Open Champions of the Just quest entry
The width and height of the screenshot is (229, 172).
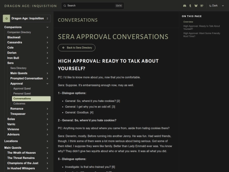(23, 163)
